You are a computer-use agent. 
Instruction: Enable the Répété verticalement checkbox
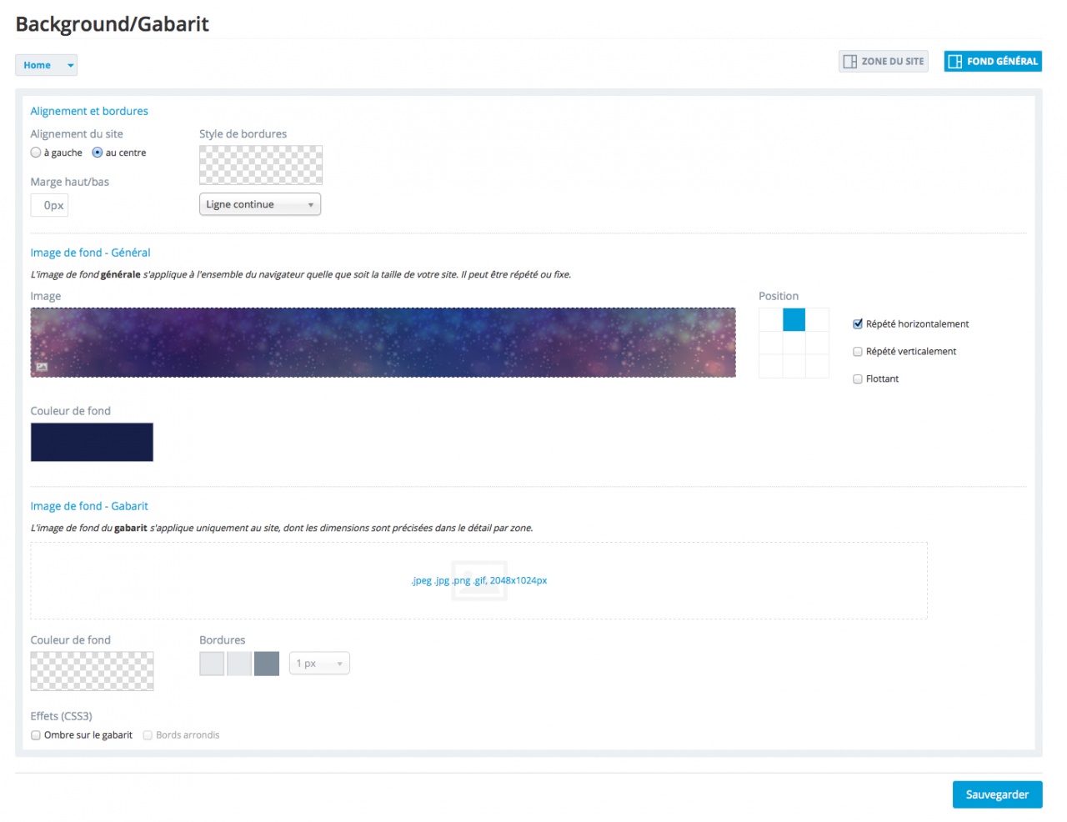point(858,352)
